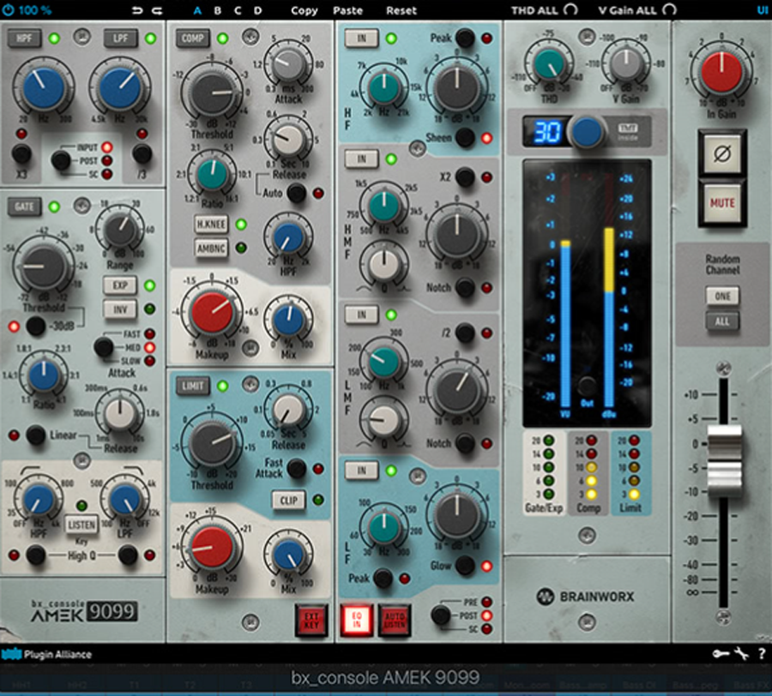
Task: Click the Plugin Alliance logo
Action: click(x=47, y=654)
